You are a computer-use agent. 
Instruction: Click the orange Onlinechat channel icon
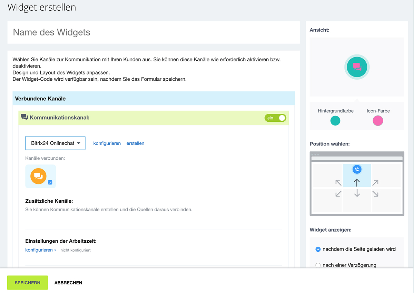pos(38,176)
